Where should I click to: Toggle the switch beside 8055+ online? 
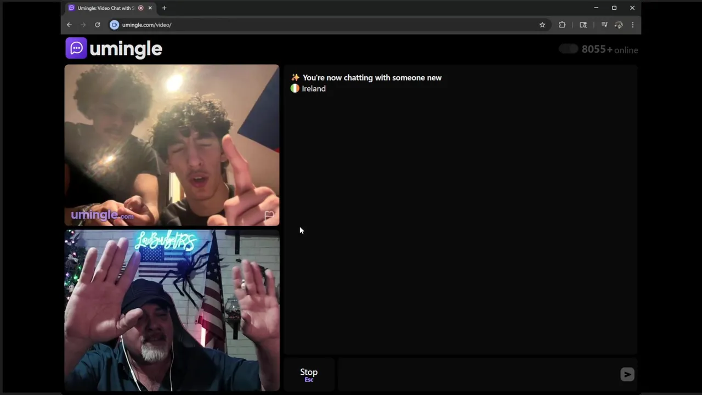coord(568,49)
